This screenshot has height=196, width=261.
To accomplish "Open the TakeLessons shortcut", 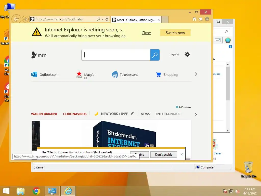I will [125, 75].
